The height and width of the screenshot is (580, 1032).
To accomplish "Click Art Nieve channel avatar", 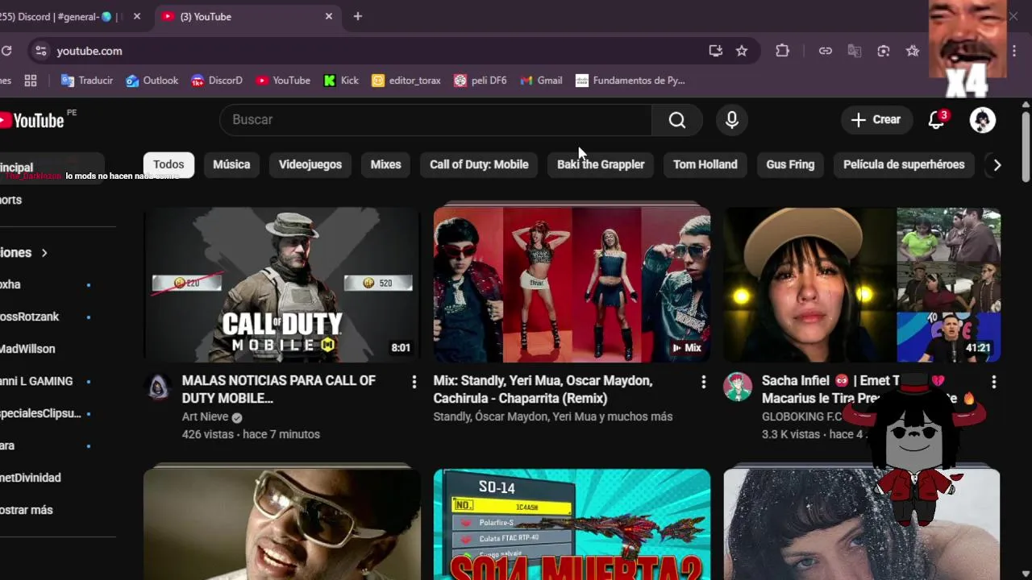I will [158, 387].
